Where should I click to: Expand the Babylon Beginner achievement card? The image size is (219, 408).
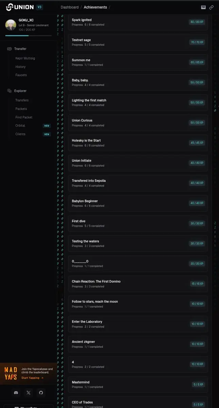(138, 203)
